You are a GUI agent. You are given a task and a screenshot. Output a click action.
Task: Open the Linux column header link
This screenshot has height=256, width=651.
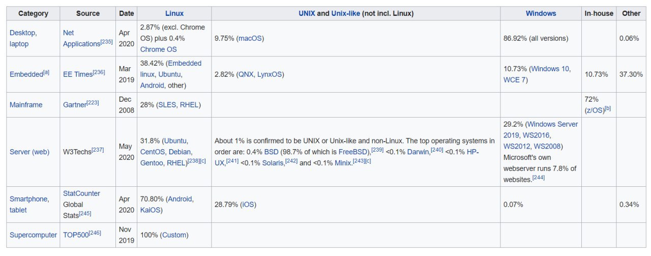pos(174,13)
